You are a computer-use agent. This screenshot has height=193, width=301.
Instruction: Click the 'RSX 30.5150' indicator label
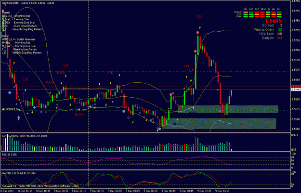tap(9, 154)
